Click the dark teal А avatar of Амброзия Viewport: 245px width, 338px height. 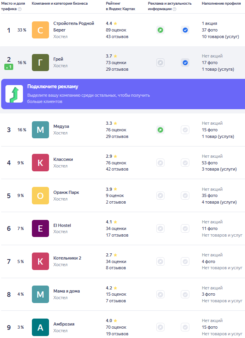coord(40,327)
